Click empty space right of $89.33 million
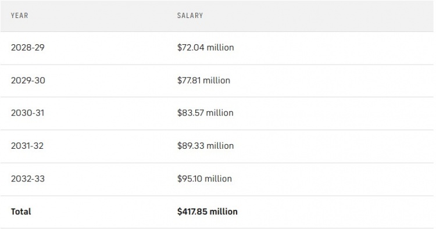Image resolution: width=436 pixels, height=229 pixels. pyautogui.click(x=334, y=146)
